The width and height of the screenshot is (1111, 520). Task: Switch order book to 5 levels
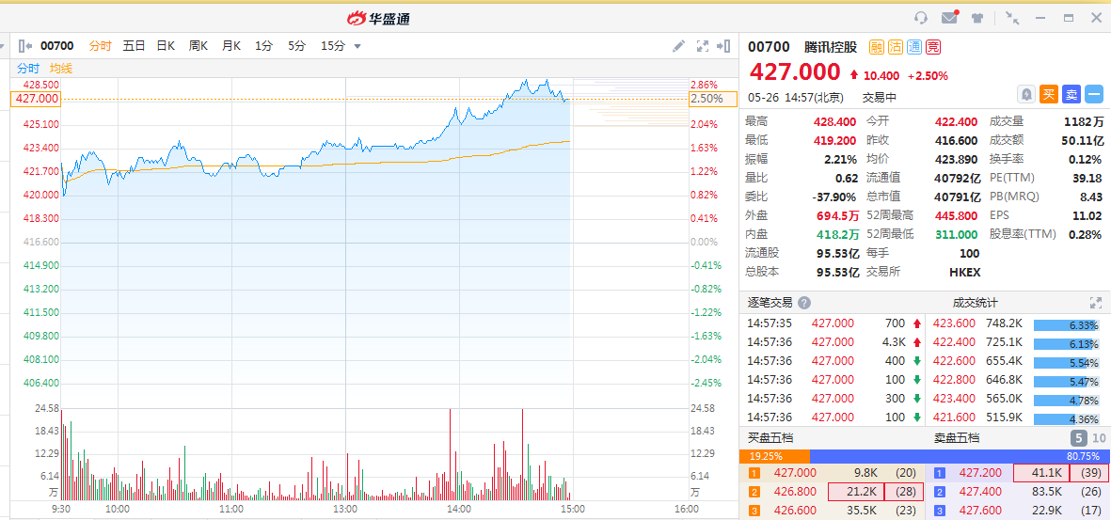pos(1078,438)
